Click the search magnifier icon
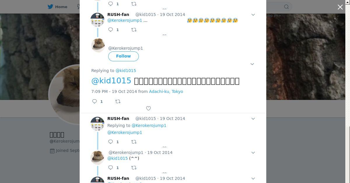 coord(286,7)
